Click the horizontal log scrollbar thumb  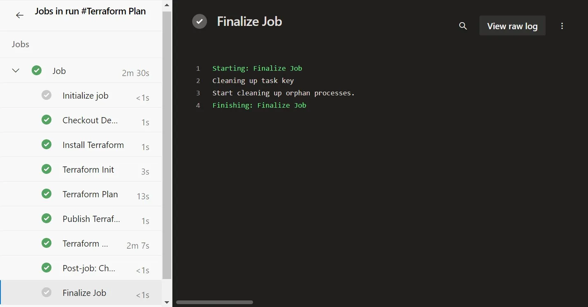pos(214,302)
